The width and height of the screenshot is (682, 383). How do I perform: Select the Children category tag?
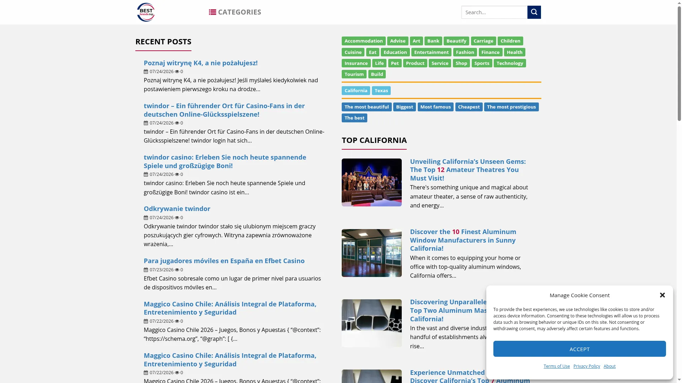(x=510, y=41)
